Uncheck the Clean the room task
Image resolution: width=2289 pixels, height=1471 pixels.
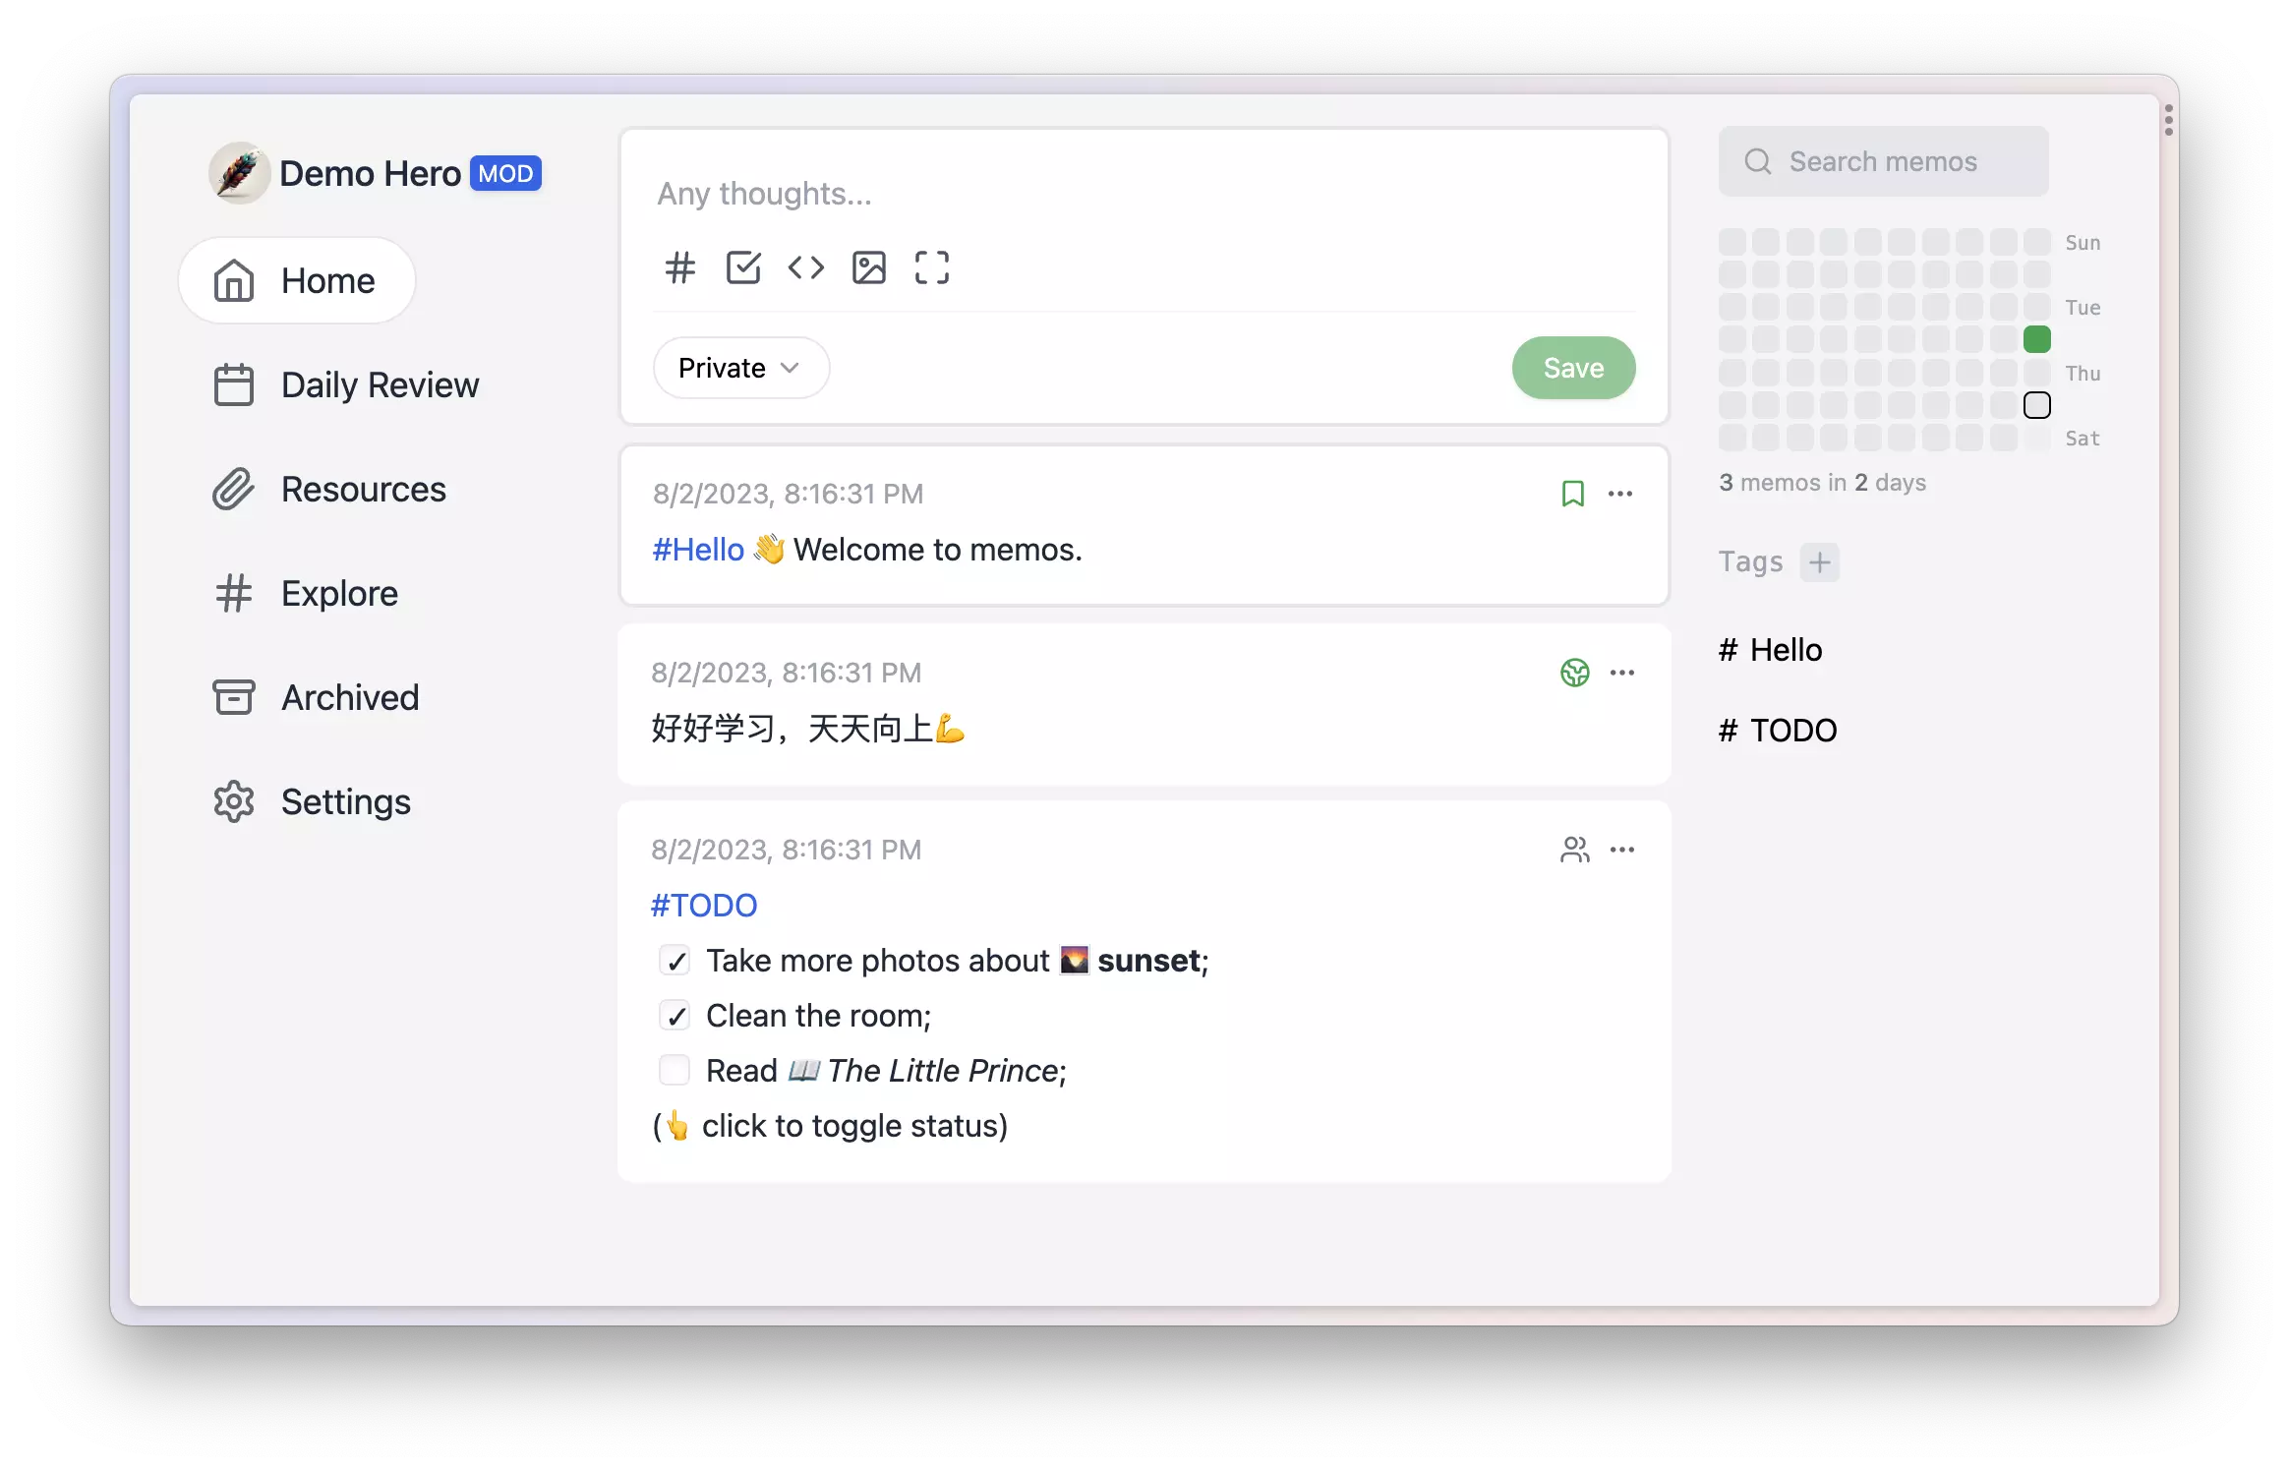point(675,1015)
